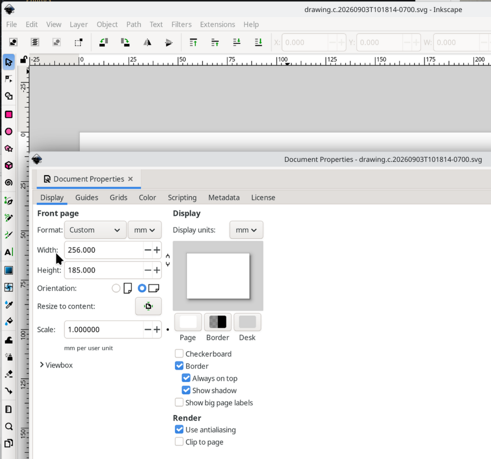Rotate selection 90 degrees clockwise

125,42
